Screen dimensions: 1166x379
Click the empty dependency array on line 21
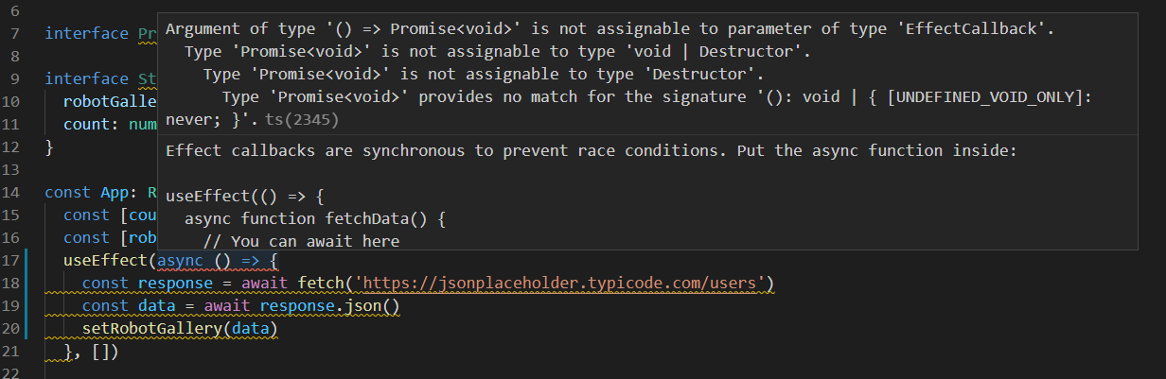click(x=104, y=352)
